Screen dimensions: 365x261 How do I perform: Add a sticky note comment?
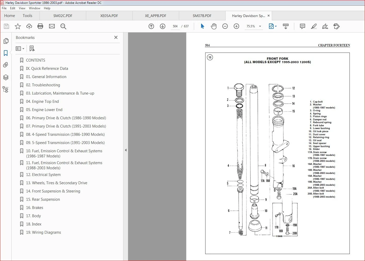coord(303,26)
